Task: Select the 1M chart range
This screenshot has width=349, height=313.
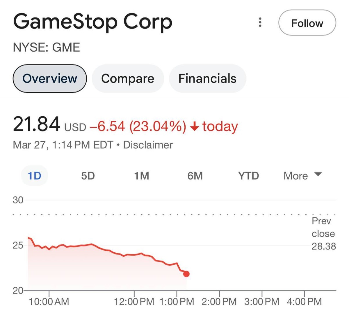Action: click(142, 176)
